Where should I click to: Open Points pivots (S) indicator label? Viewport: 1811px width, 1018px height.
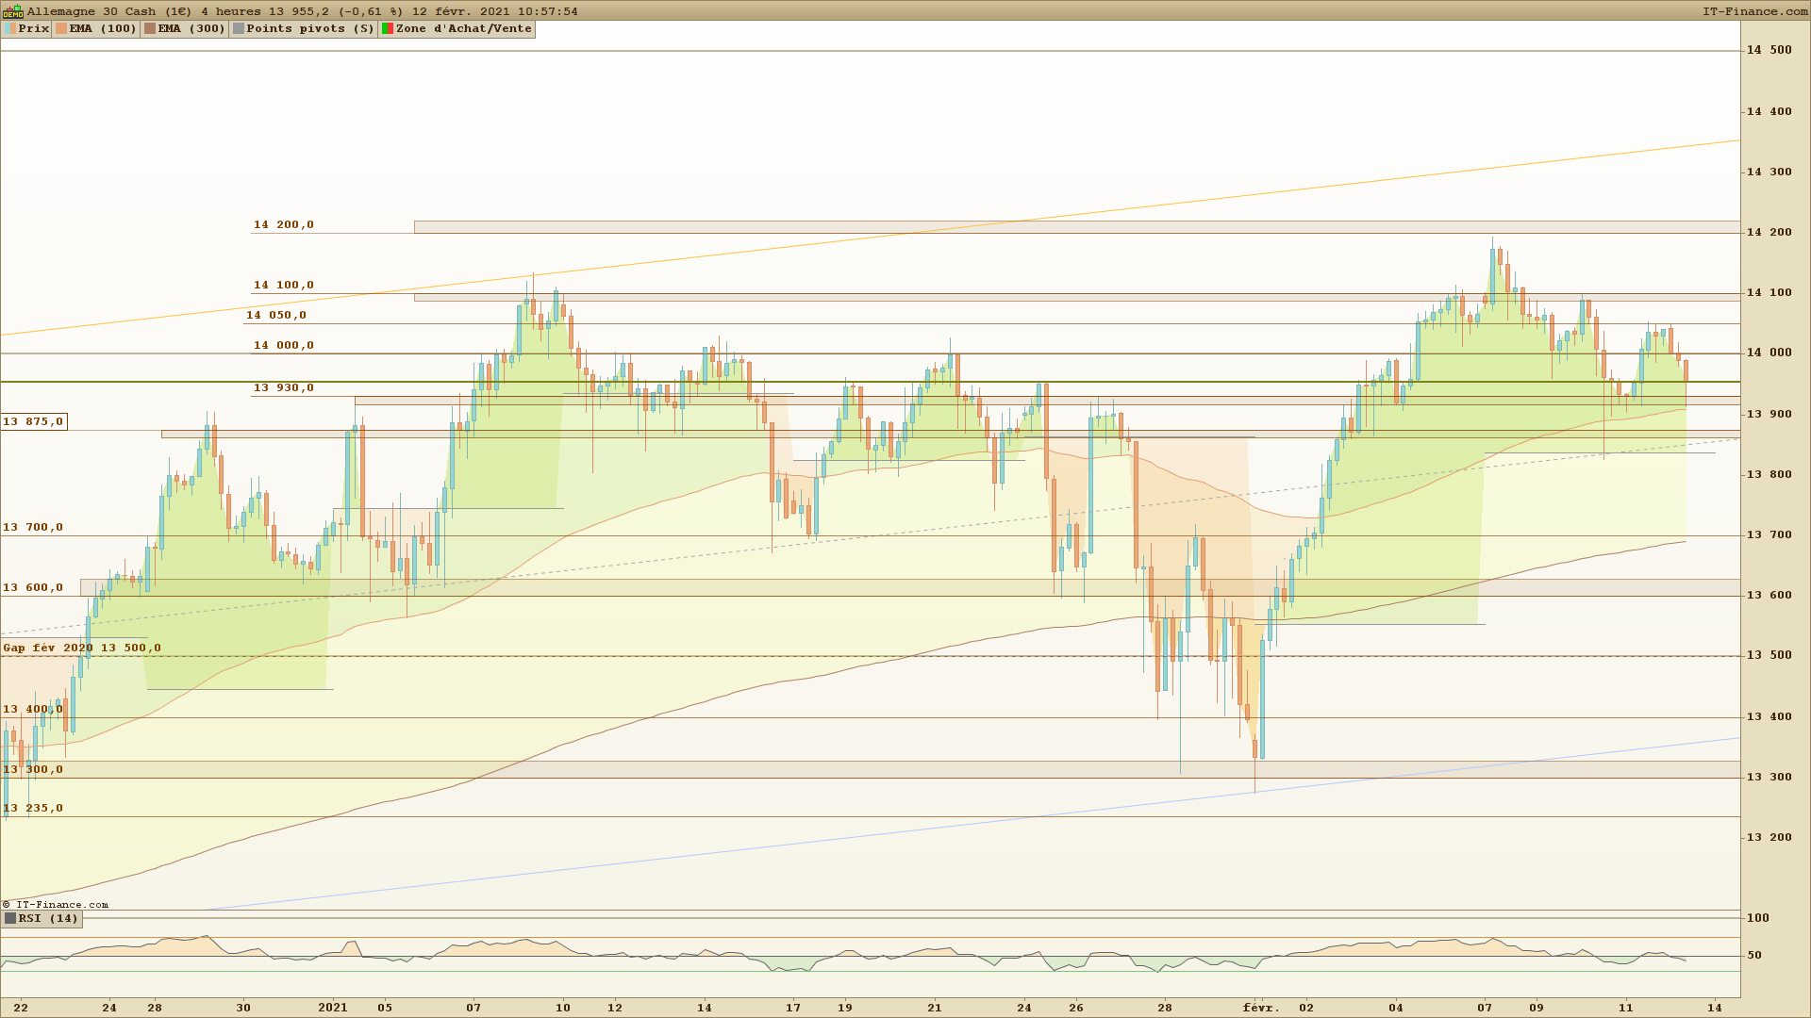click(310, 29)
